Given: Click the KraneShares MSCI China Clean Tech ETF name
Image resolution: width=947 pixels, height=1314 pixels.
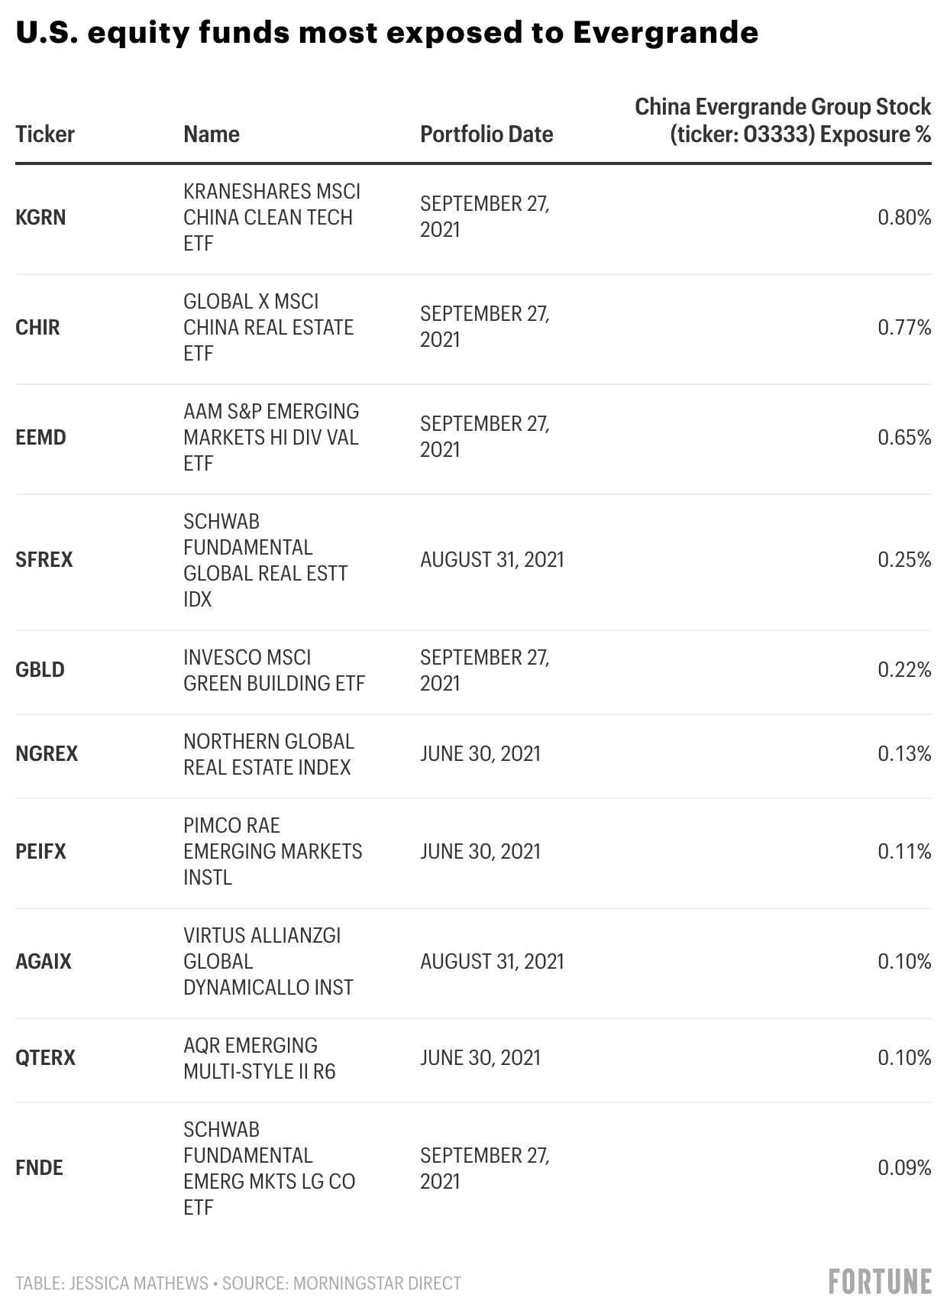Looking at the screenshot, I should point(271,218).
